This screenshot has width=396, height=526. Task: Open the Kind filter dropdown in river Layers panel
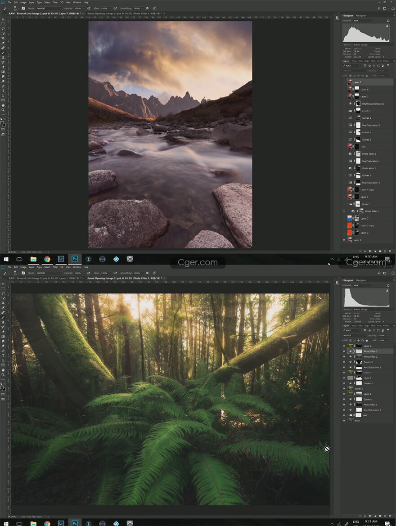352,66
